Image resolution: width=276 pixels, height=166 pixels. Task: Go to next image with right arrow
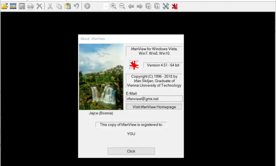pos(139,6)
